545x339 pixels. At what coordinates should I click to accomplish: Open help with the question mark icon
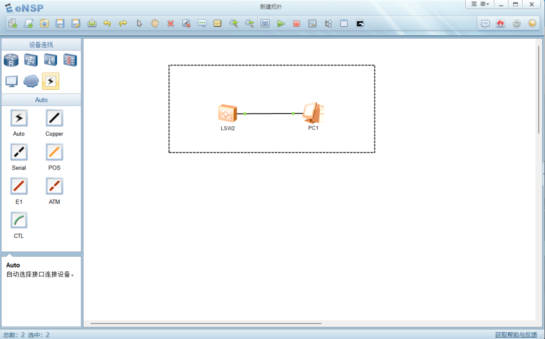(x=532, y=23)
